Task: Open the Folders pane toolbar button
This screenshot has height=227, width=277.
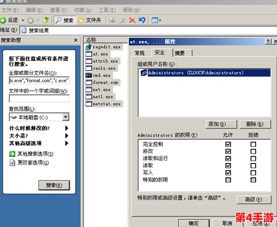Action: [x=90, y=20]
